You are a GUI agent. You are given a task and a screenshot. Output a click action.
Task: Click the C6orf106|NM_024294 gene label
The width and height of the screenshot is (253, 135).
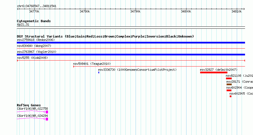click(x=32, y=116)
